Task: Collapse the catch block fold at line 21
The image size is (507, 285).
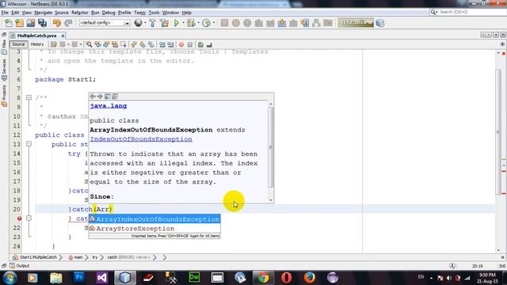Action: (29, 218)
